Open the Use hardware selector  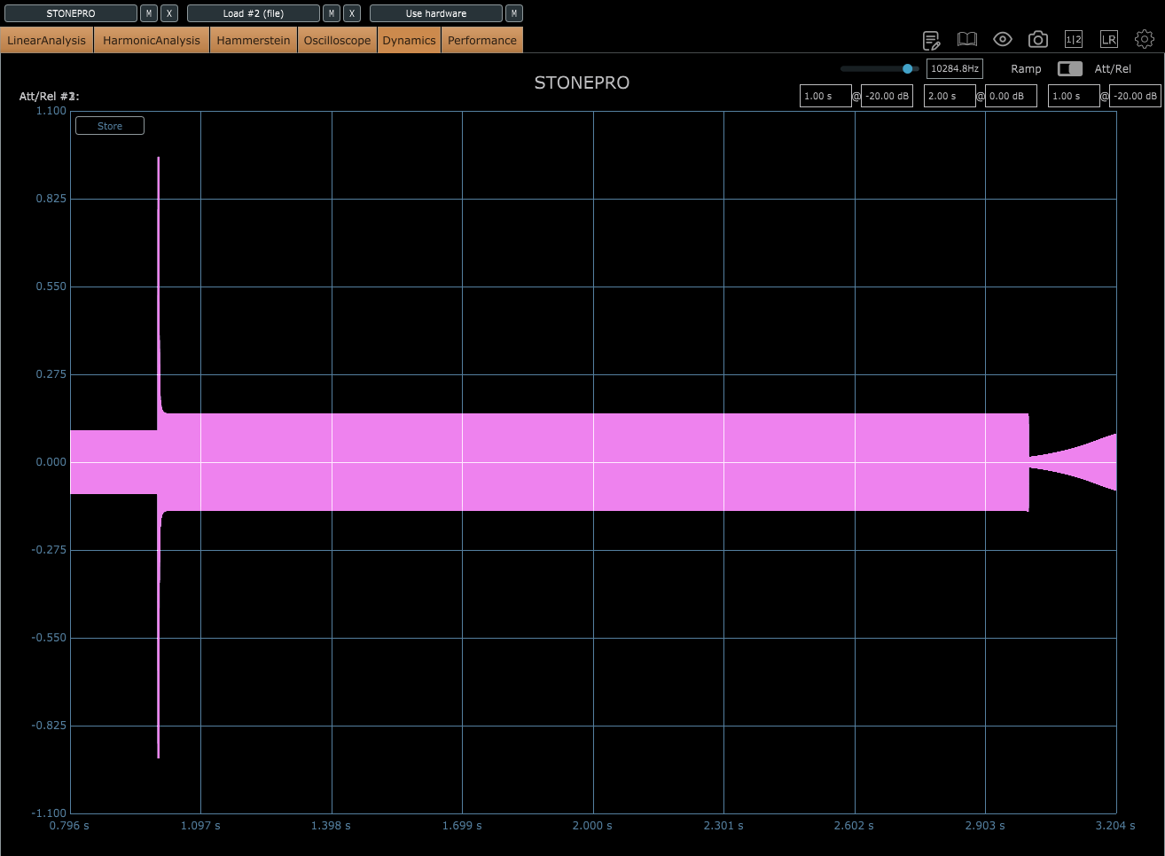(436, 13)
